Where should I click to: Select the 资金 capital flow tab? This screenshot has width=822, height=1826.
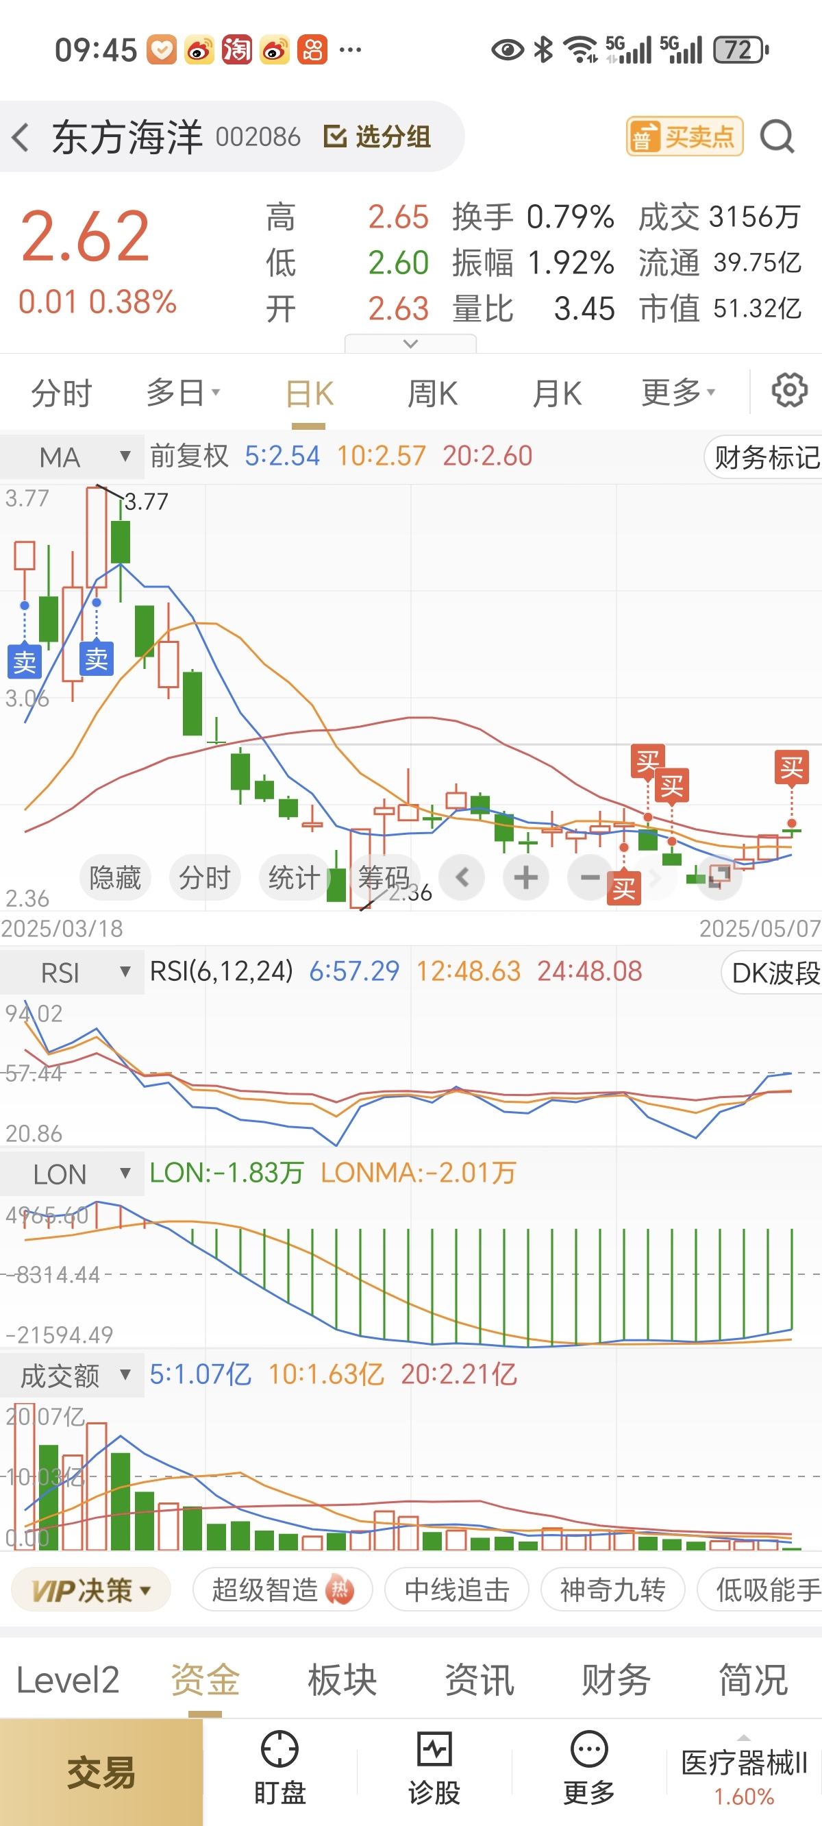tap(205, 1680)
